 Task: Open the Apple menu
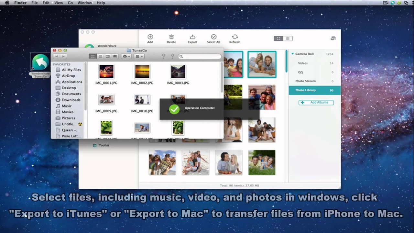7,3
